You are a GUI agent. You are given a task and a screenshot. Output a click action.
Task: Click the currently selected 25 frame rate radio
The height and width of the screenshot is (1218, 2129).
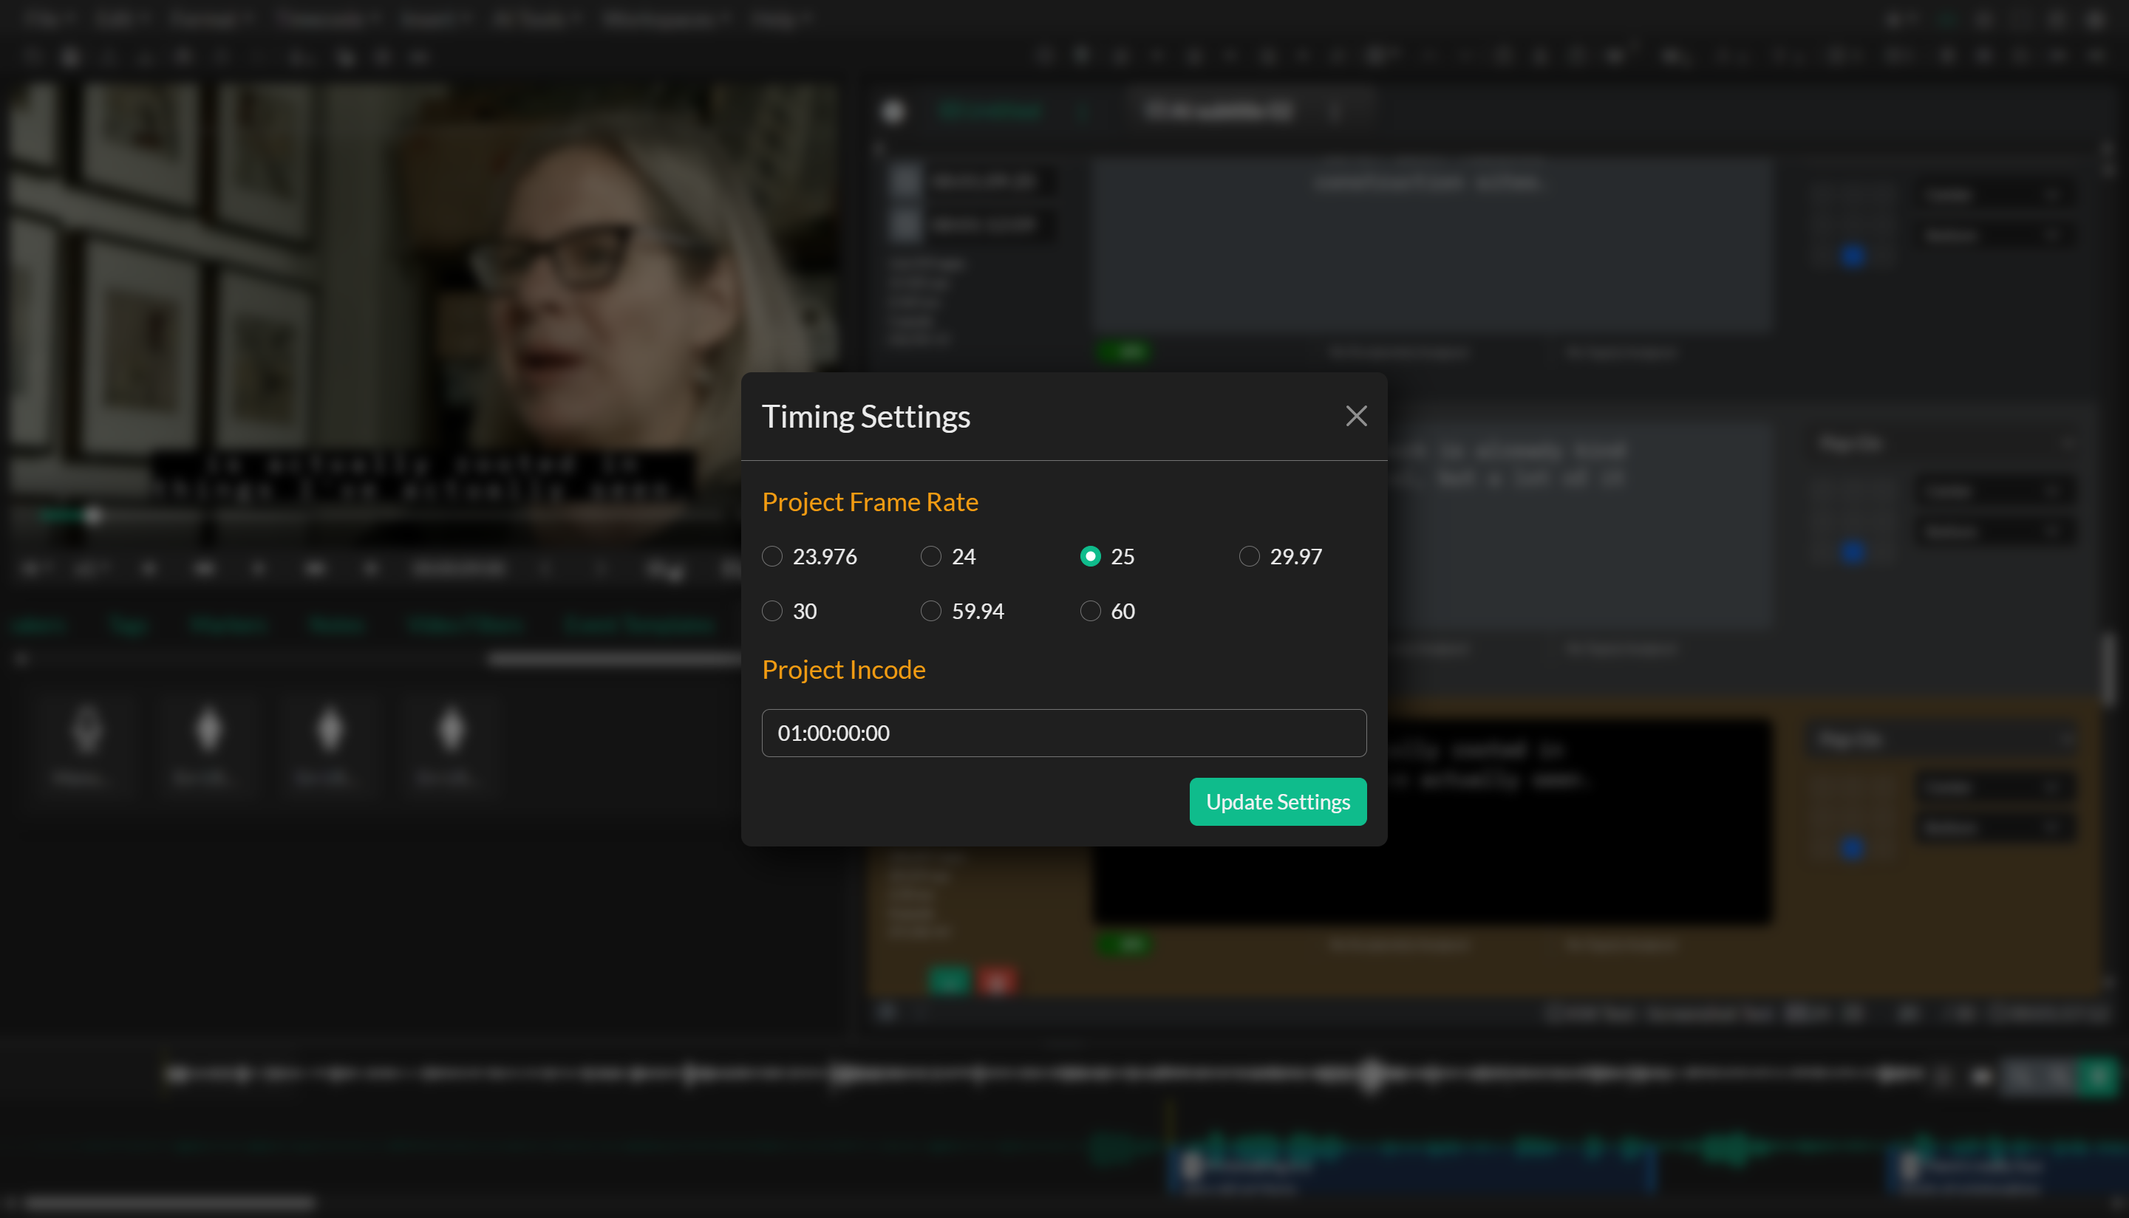coord(1091,556)
